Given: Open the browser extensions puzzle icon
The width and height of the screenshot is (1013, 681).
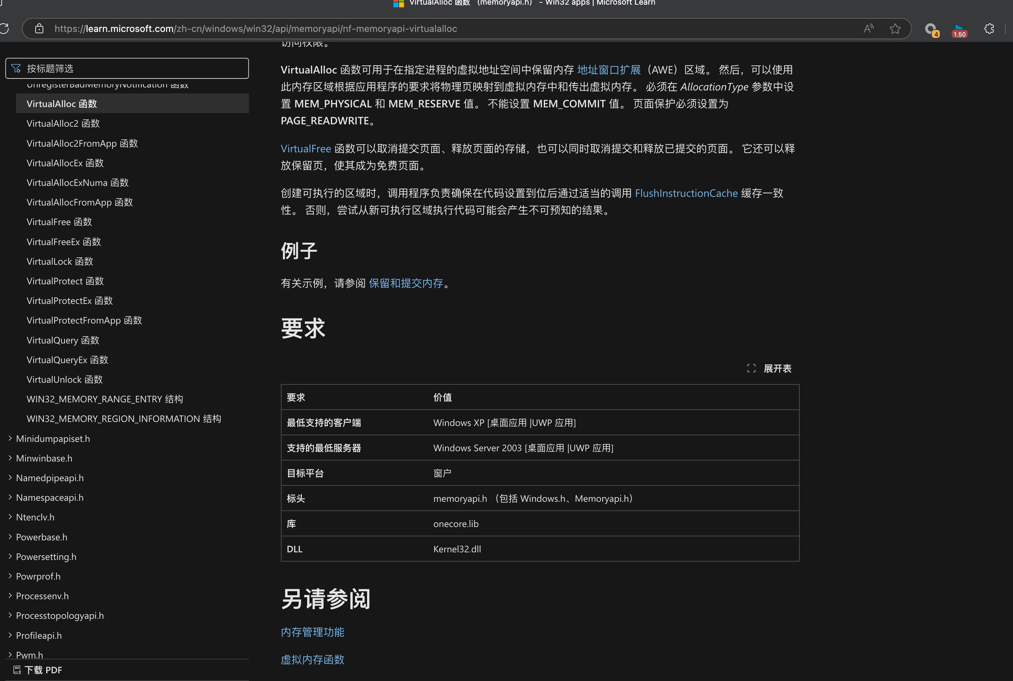Looking at the screenshot, I should click(989, 29).
